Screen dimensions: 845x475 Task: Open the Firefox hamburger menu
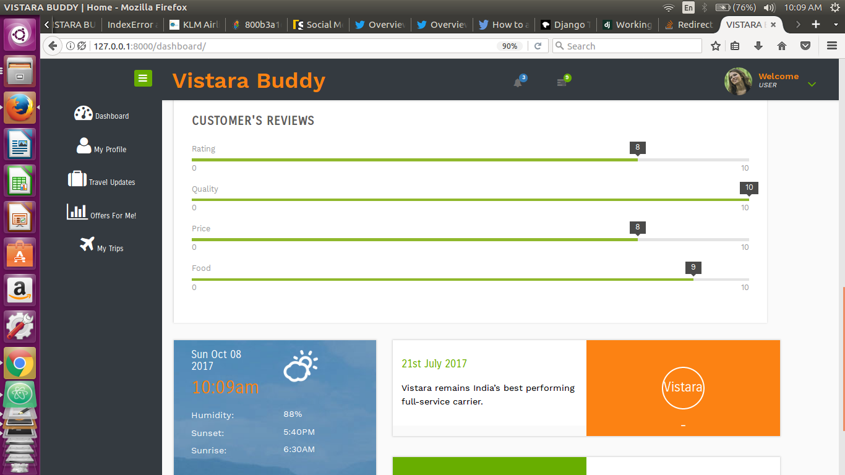tap(832, 46)
